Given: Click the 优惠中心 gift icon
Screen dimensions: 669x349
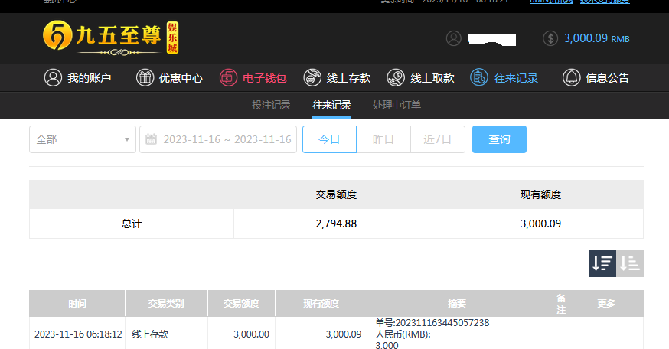Looking at the screenshot, I should click(x=145, y=78).
